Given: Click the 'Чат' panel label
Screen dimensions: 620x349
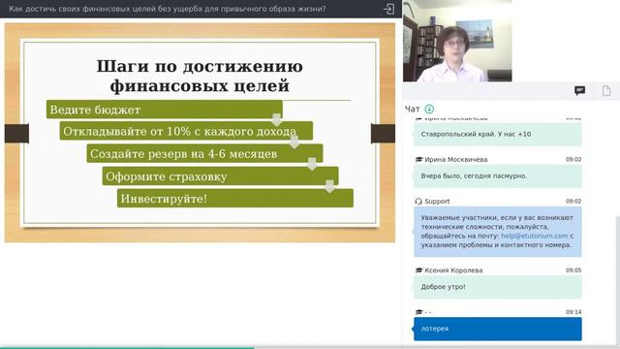Looking at the screenshot, I should [x=412, y=109].
